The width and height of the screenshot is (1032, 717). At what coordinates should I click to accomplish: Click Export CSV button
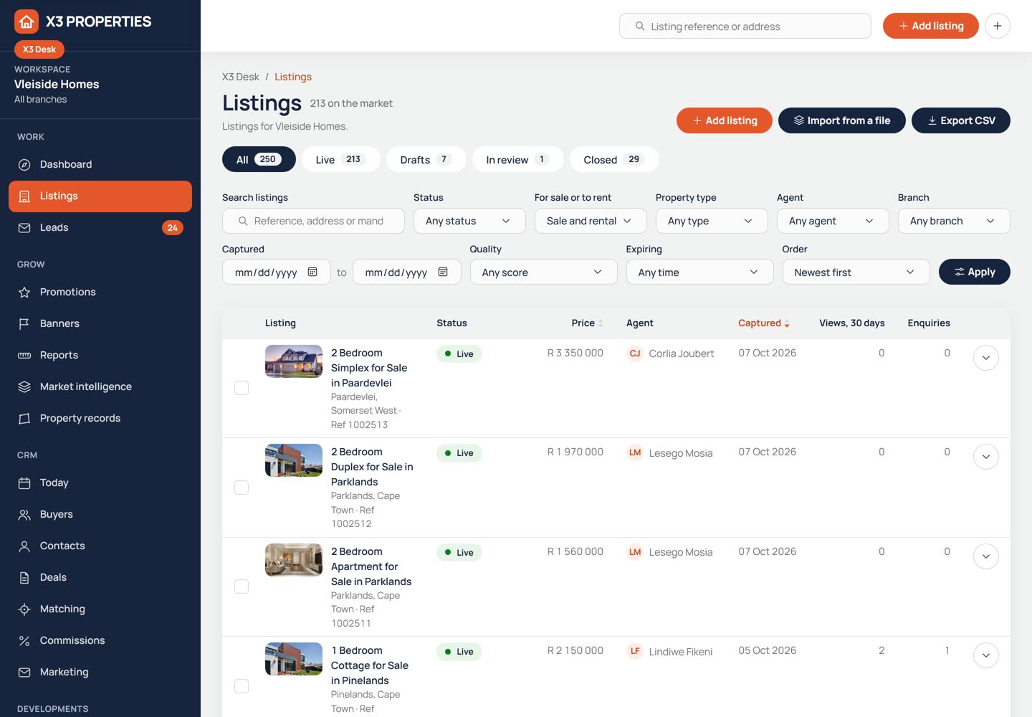[961, 120]
